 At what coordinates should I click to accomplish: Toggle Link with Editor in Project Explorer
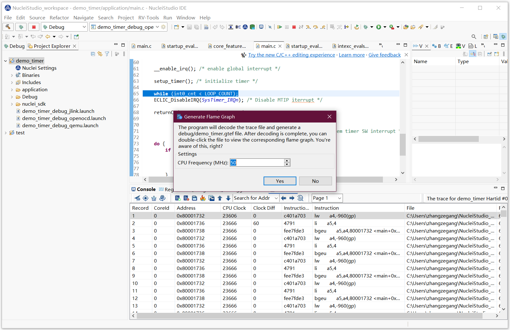100,54
